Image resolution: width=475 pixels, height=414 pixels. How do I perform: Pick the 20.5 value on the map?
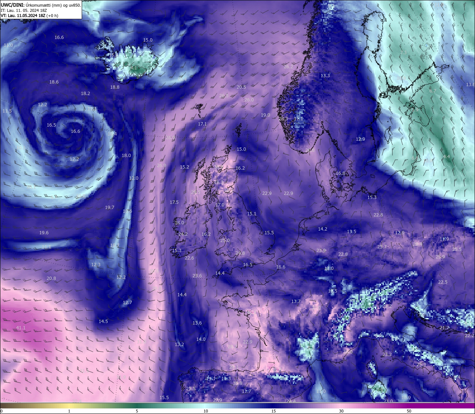[241, 87]
